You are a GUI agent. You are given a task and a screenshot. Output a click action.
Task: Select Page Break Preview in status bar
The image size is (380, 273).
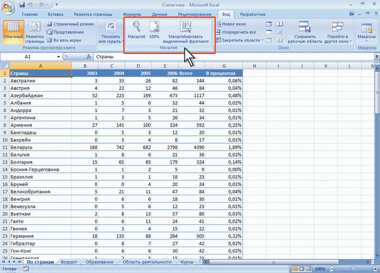coord(308,269)
